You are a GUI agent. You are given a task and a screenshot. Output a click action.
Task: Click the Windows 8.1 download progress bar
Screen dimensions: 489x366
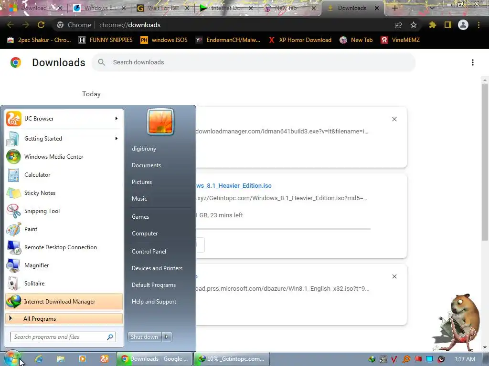point(283,228)
